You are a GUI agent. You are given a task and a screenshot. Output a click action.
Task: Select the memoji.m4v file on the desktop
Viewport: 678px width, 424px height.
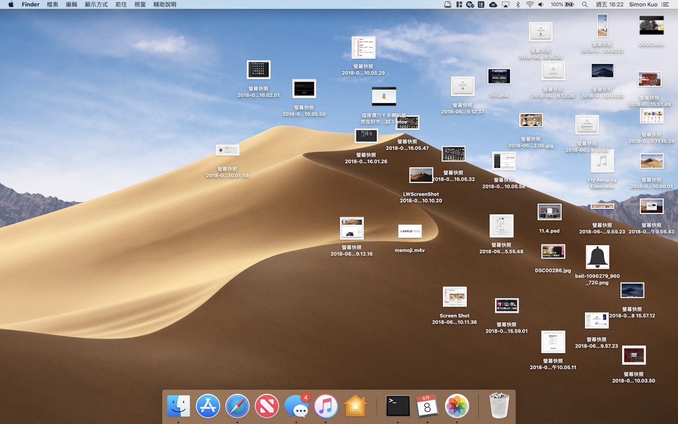click(410, 232)
